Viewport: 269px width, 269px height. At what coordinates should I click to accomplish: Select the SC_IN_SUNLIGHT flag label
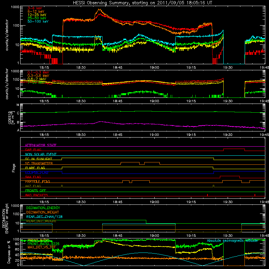pyautogui.click(x=39, y=159)
